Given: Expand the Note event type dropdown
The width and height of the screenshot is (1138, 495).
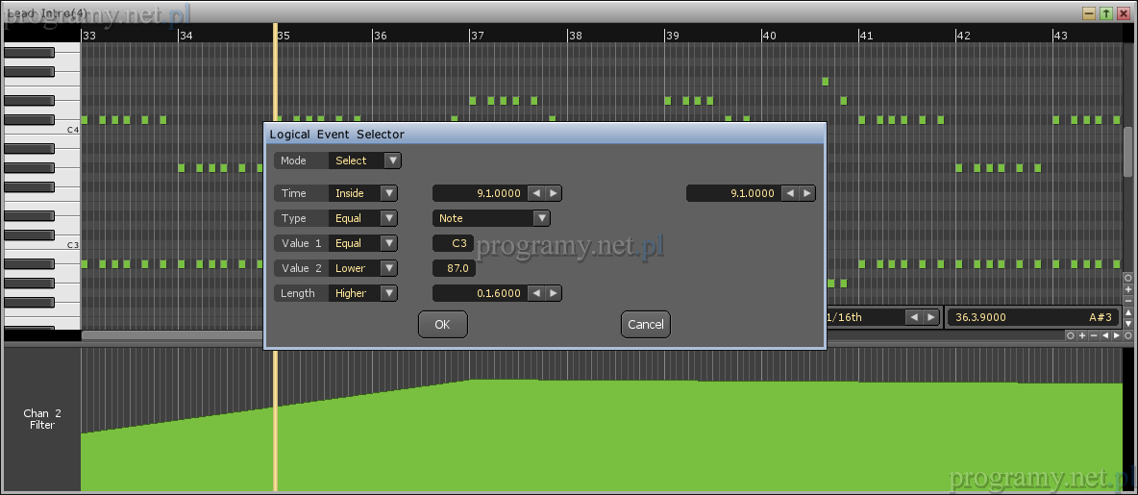Looking at the screenshot, I should (541, 218).
